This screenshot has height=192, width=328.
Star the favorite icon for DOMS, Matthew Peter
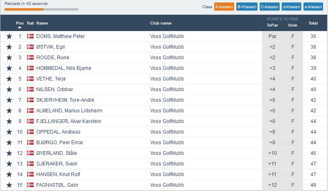(x=9, y=36)
